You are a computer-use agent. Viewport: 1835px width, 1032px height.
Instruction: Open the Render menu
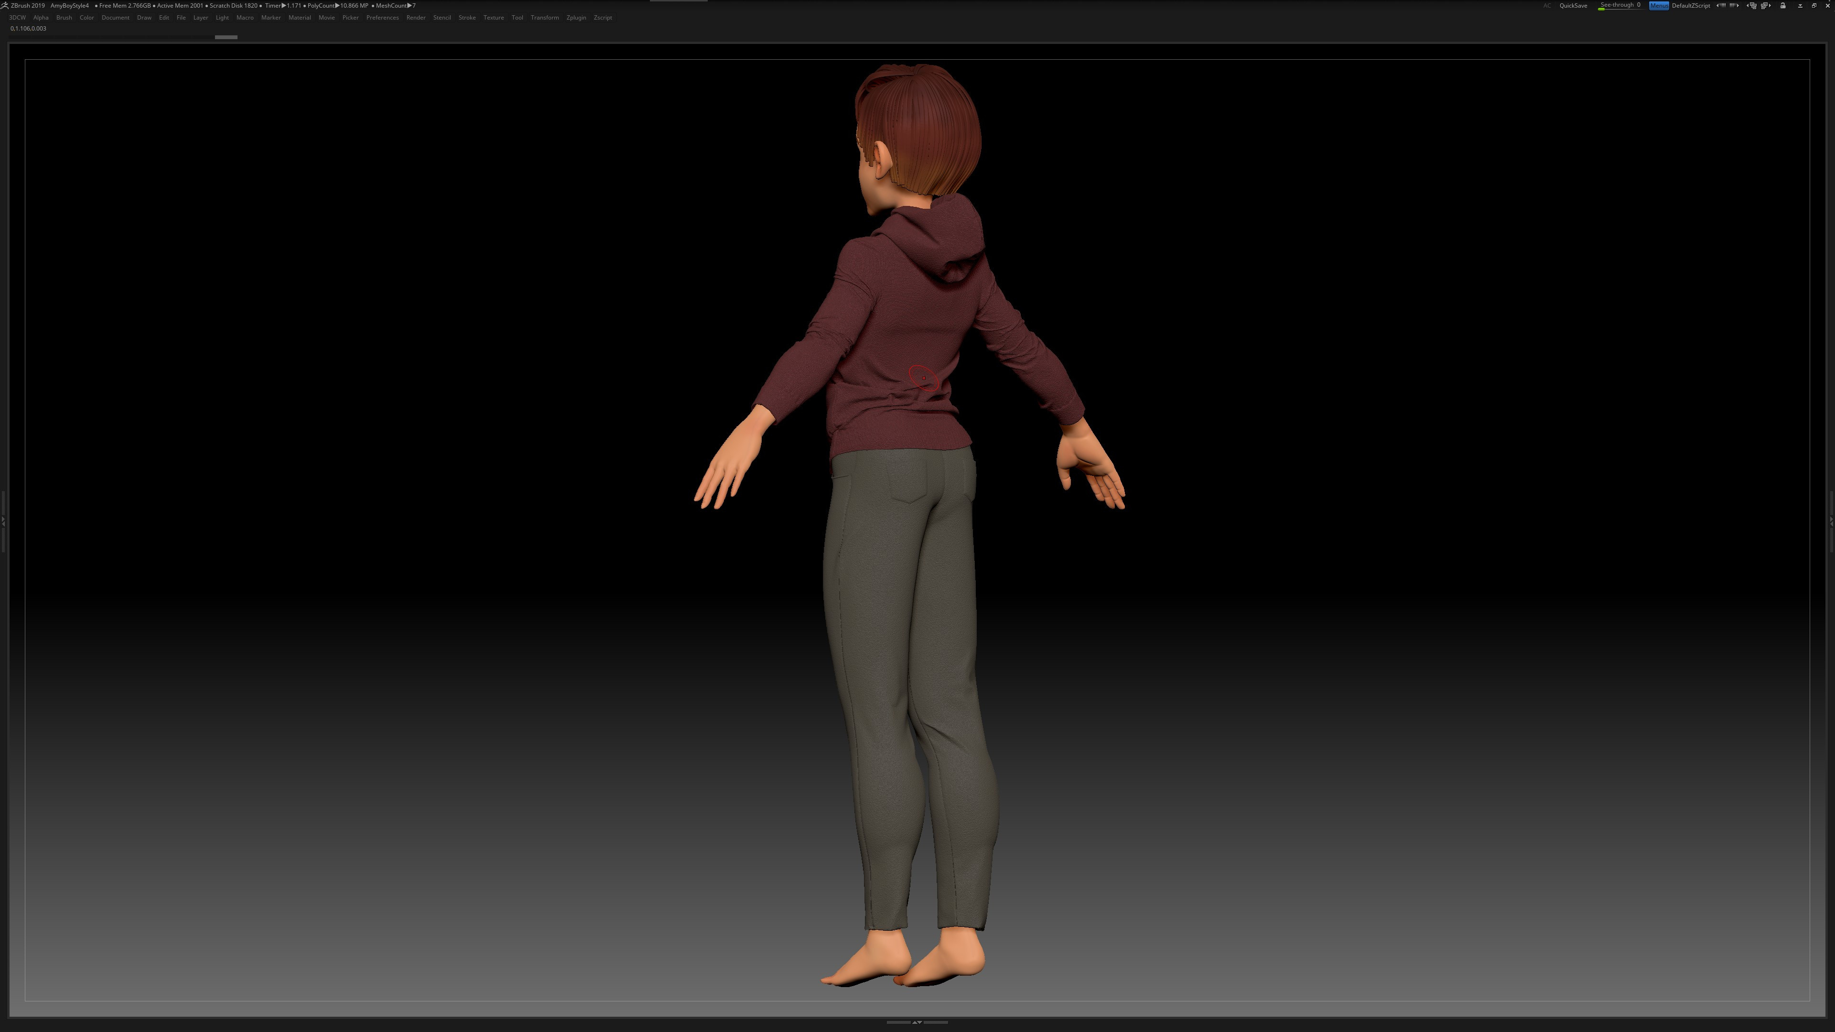click(416, 18)
